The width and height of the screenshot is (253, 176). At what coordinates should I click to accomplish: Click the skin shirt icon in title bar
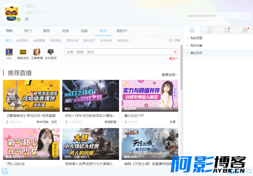point(227,2)
